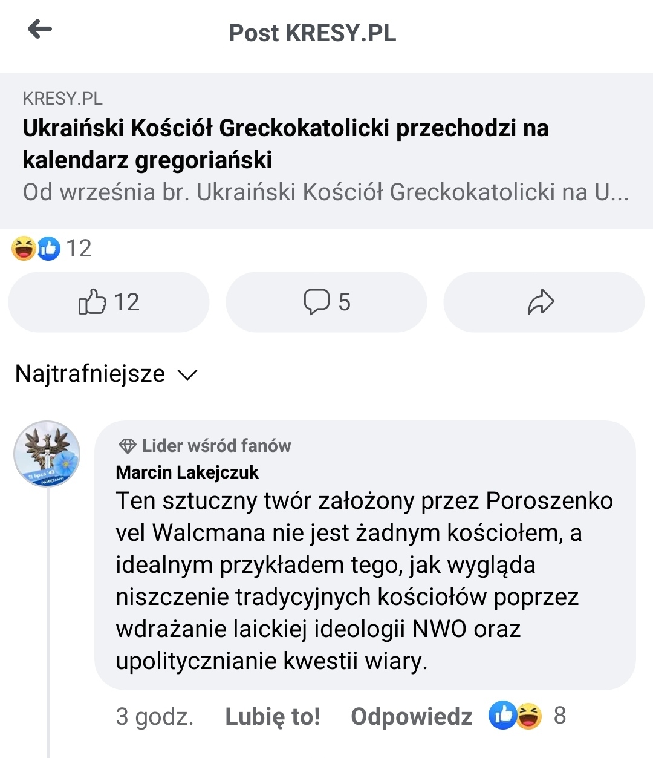653x758 pixels.
Task: View comment's like reaction icon
Action: (502, 716)
